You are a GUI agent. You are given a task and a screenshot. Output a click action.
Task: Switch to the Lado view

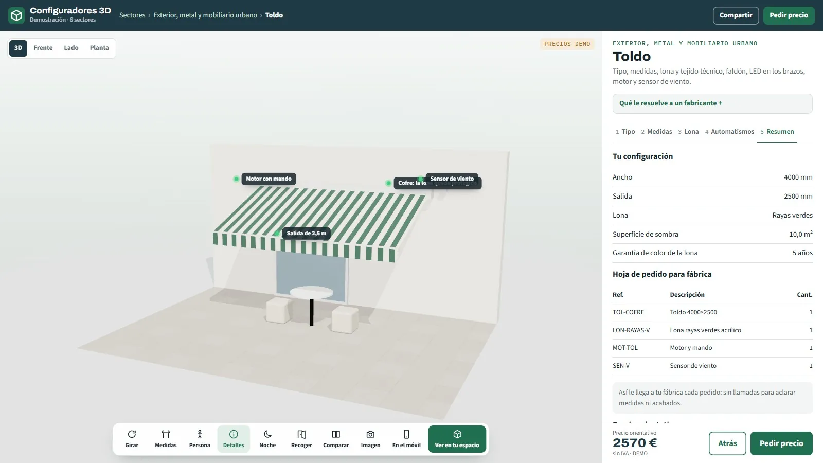pyautogui.click(x=71, y=48)
